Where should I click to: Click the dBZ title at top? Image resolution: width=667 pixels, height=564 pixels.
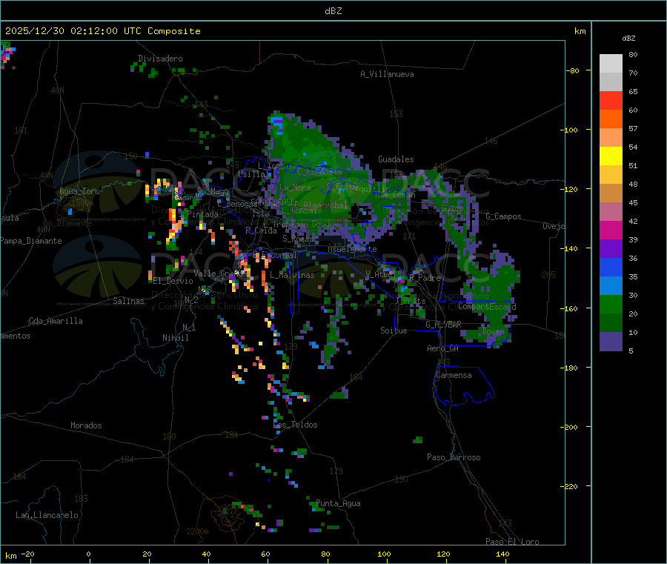click(x=333, y=10)
